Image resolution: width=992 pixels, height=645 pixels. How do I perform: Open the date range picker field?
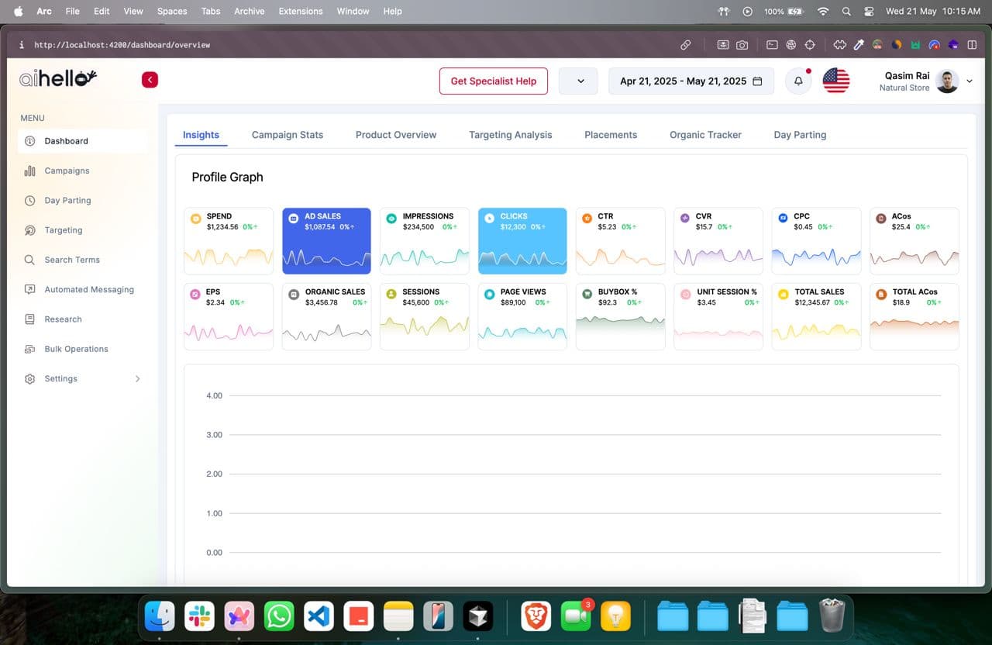[x=691, y=81]
